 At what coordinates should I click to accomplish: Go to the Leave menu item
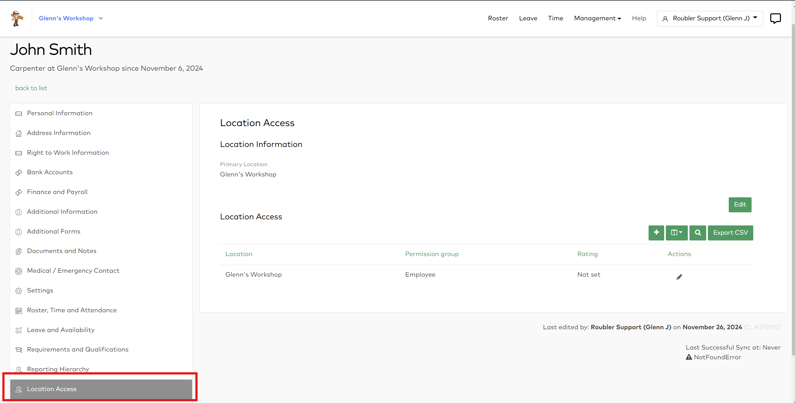528,19
